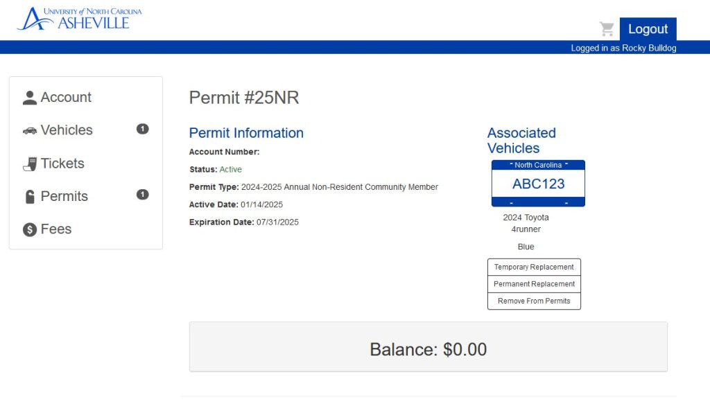Choose Permanent Replacement option
This screenshot has height=413, width=710.
534,284
